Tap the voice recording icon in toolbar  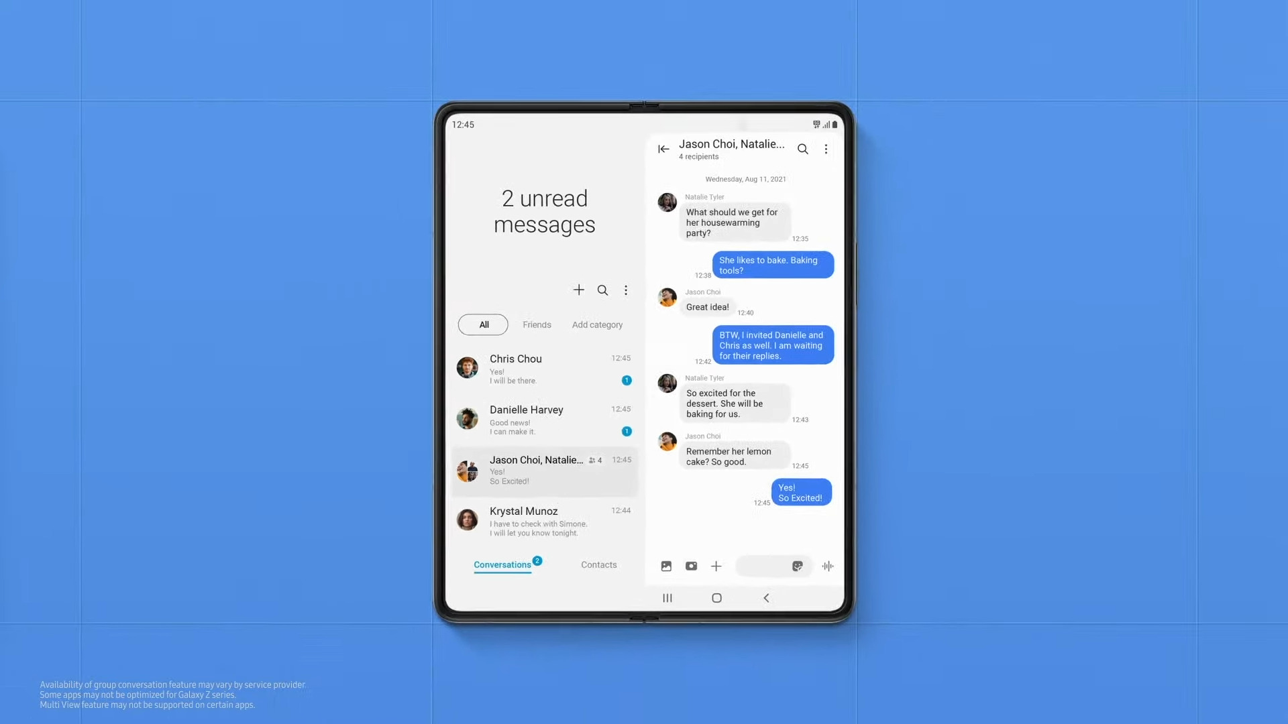coord(826,566)
